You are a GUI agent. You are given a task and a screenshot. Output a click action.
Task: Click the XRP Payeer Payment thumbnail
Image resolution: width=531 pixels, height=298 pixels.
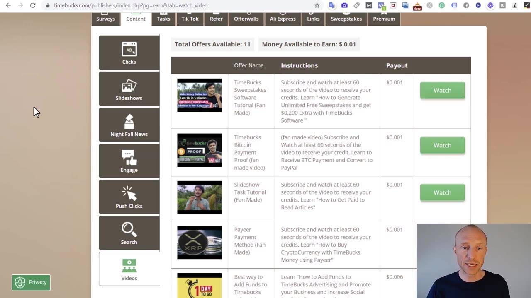coord(200,243)
